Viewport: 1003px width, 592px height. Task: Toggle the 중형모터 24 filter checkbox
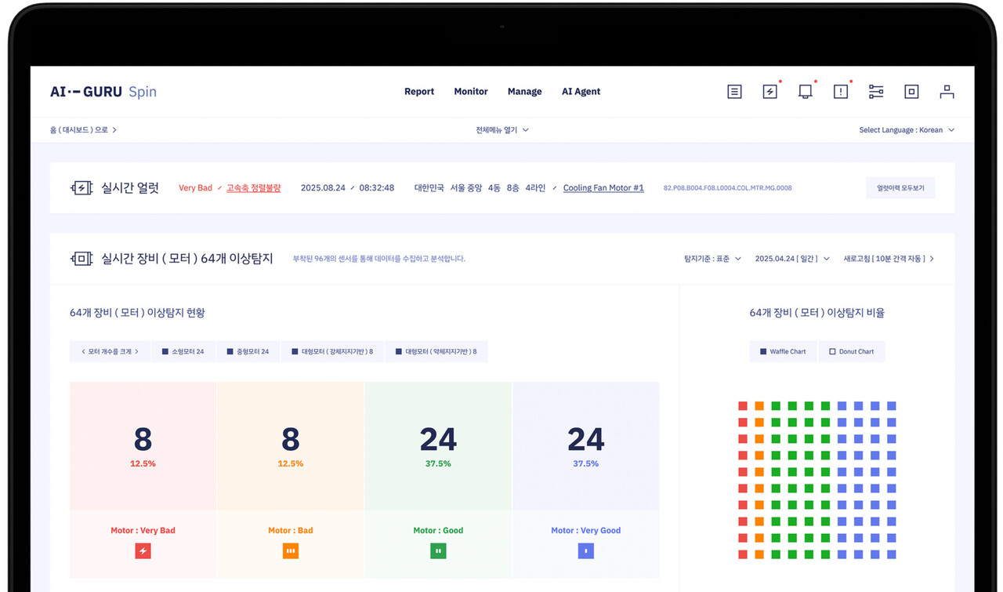248,351
